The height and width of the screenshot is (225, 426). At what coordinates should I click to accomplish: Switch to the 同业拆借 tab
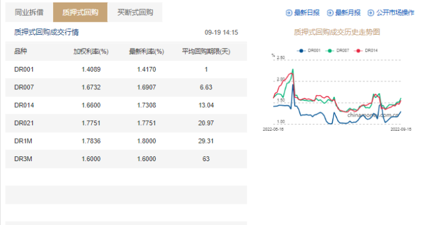pos(29,12)
